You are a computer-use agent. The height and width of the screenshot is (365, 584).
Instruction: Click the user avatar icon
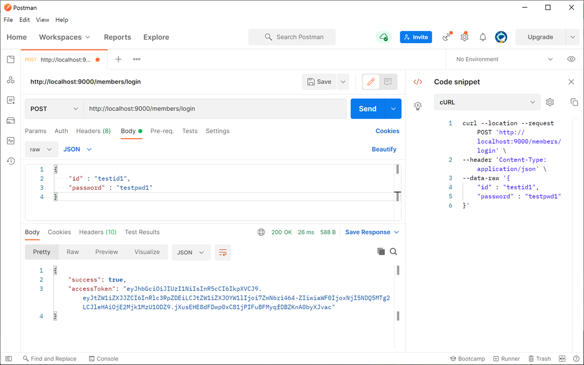(x=501, y=37)
